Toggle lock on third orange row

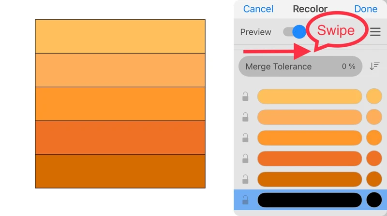tap(245, 138)
